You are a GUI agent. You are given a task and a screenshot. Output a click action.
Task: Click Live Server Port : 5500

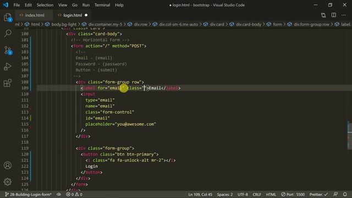click(x=293, y=194)
